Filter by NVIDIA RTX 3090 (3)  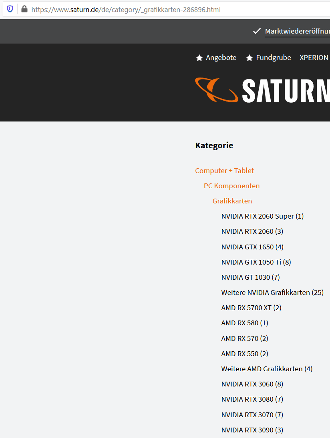[252, 430]
